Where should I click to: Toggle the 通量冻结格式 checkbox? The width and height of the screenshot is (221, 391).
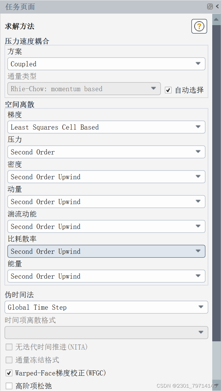click(x=9, y=360)
